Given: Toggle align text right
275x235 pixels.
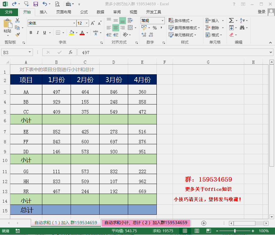Looking at the screenshot, I should (x=123, y=28).
